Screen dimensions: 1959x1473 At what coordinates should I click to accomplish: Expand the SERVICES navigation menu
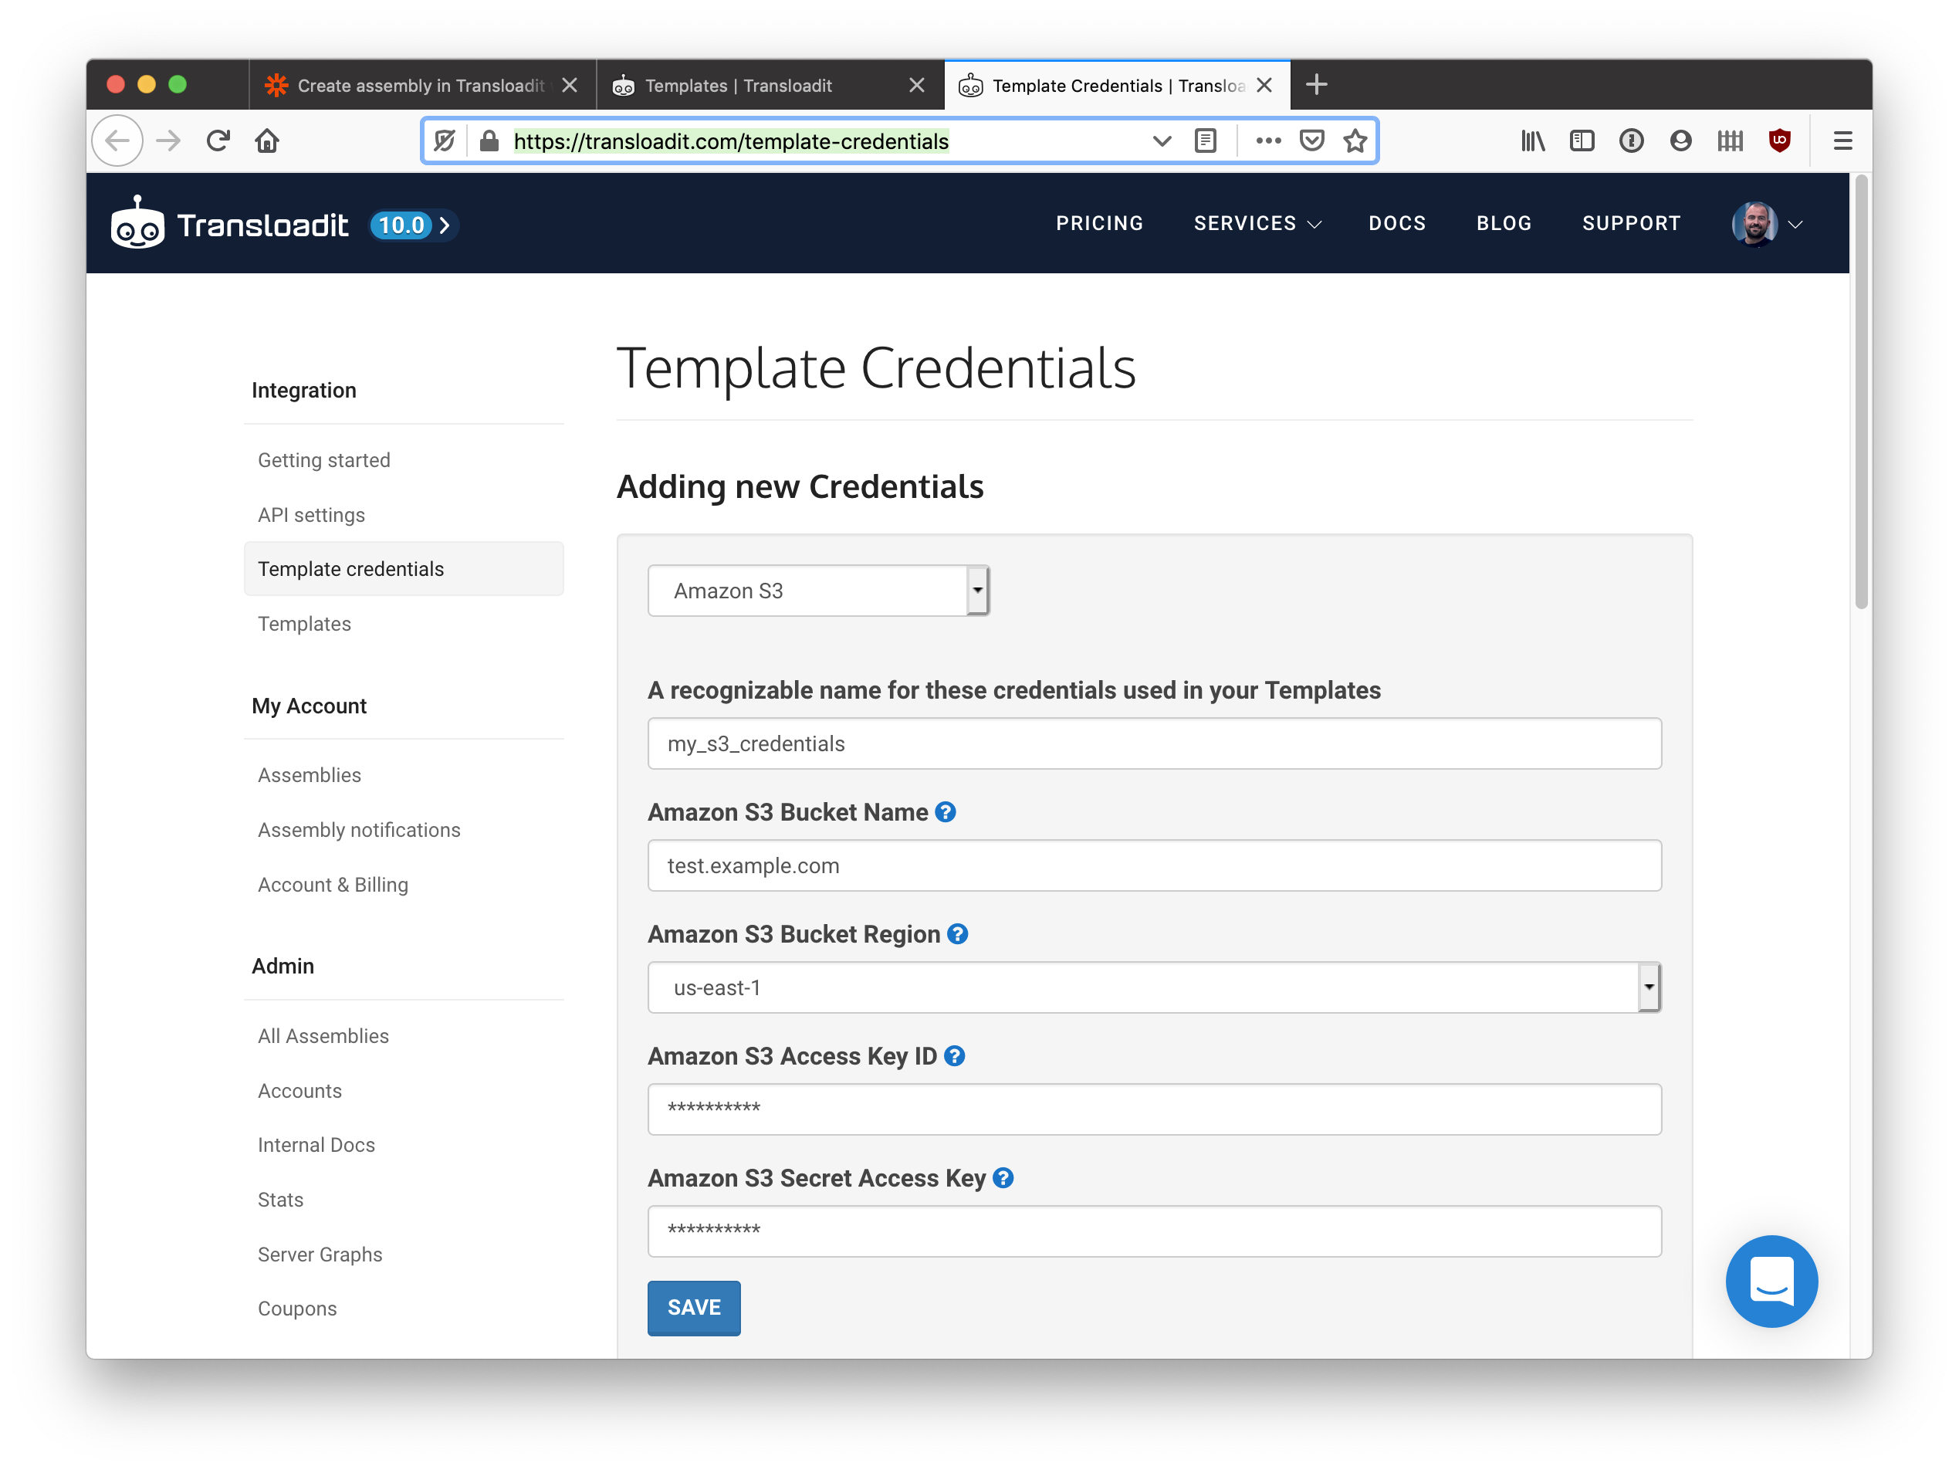[x=1257, y=223]
